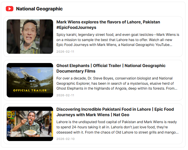Click the date under the Ghost Elephants video
Viewport: 188px width, 150px height.
coord(65,95)
